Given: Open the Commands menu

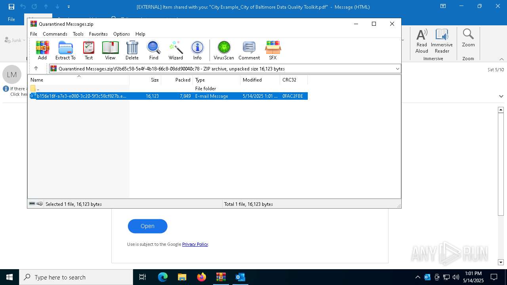Looking at the screenshot, I should 55,34.
